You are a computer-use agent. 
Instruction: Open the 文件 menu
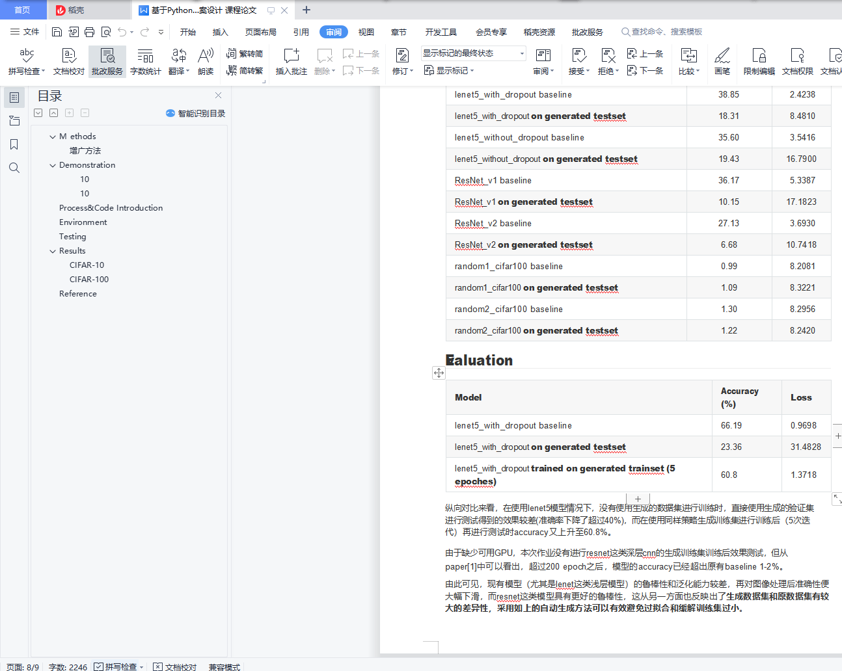tap(25, 32)
